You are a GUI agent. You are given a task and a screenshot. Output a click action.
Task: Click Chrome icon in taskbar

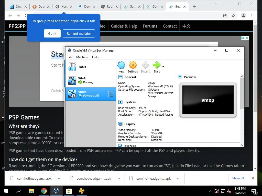44,191
